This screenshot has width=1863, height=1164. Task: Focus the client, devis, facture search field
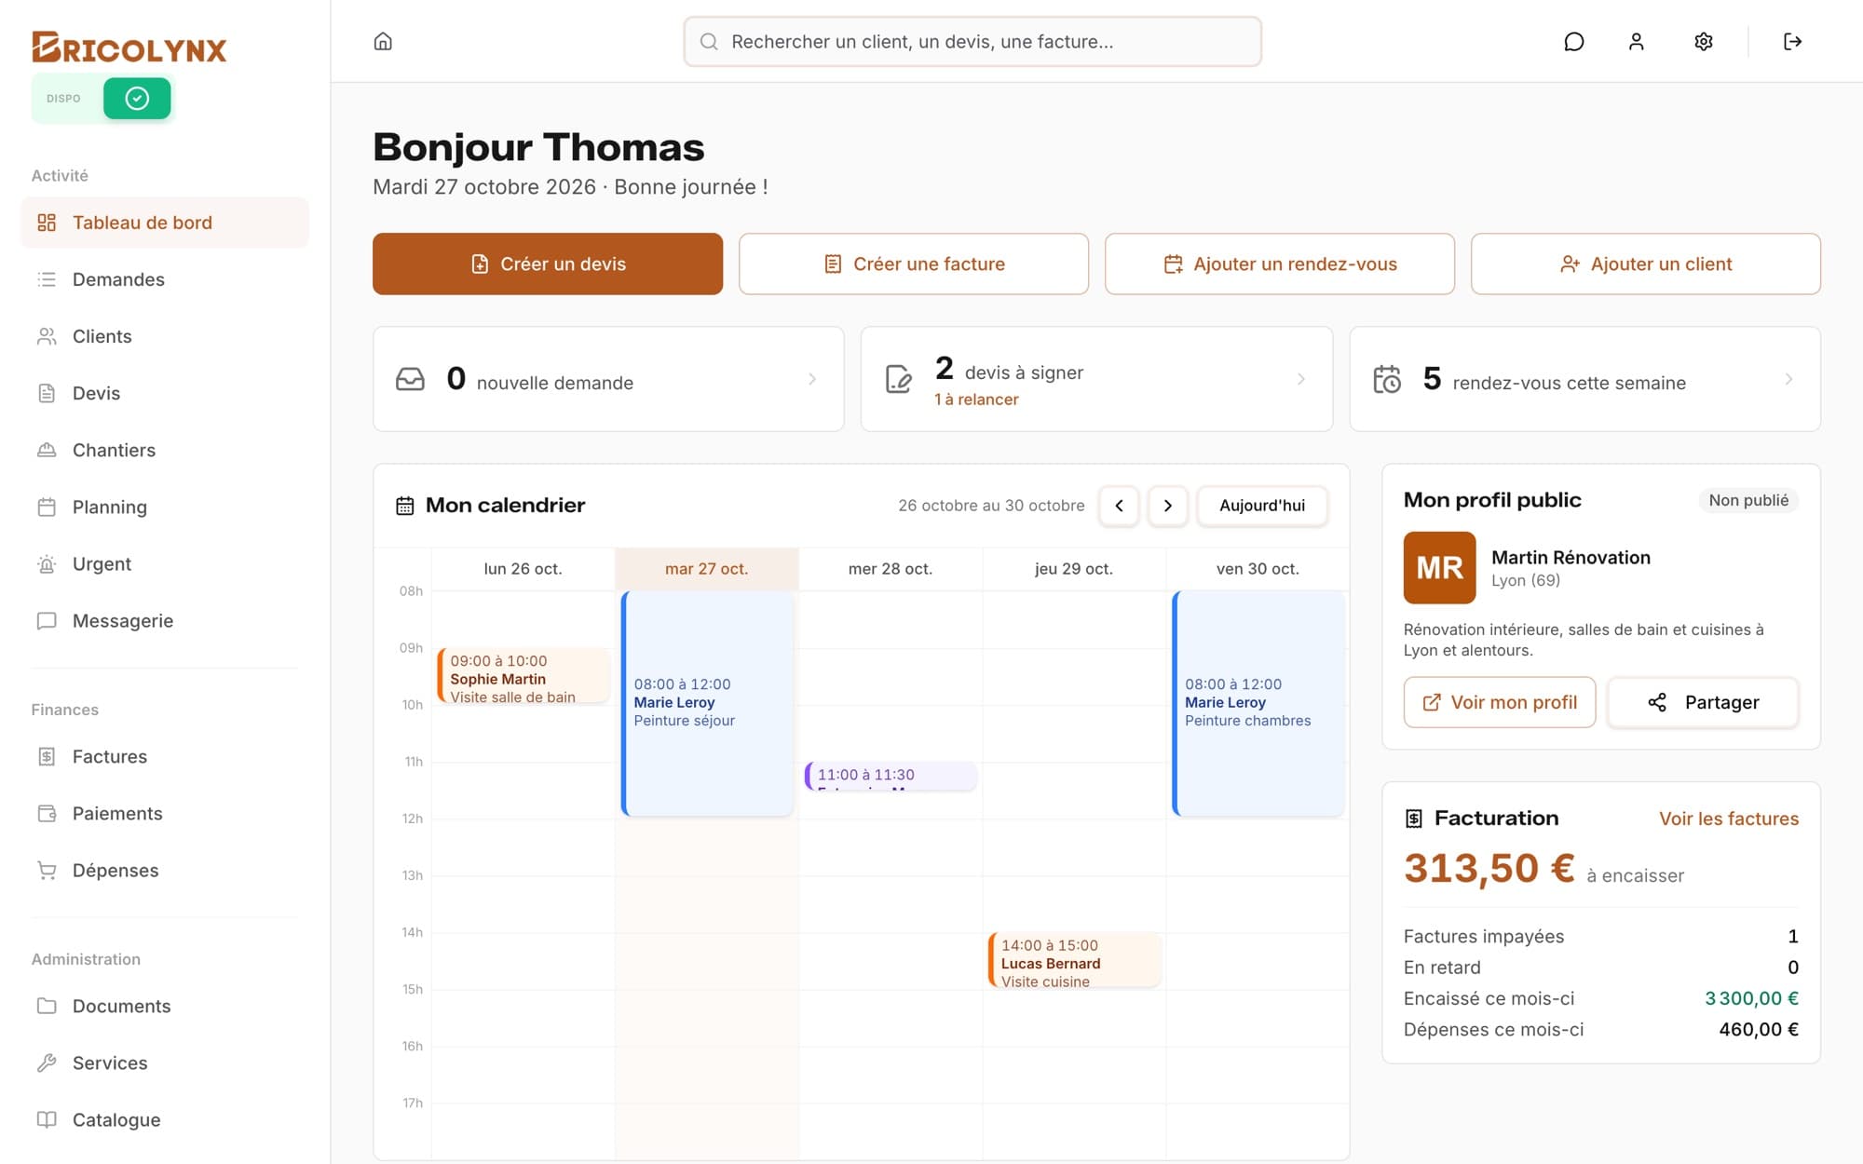972,41
